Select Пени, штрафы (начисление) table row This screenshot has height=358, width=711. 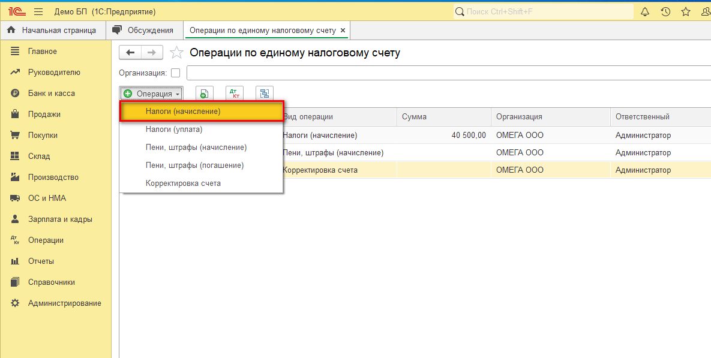[497, 153]
